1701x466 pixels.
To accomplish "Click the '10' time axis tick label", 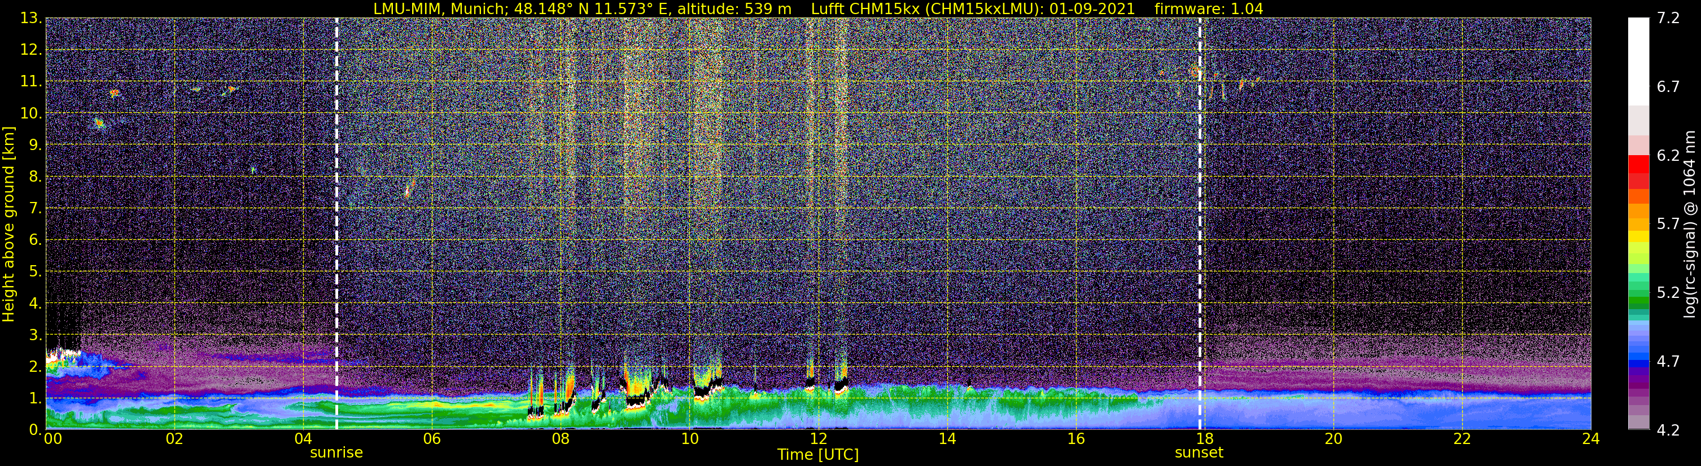I will pyautogui.click(x=689, y=439).
